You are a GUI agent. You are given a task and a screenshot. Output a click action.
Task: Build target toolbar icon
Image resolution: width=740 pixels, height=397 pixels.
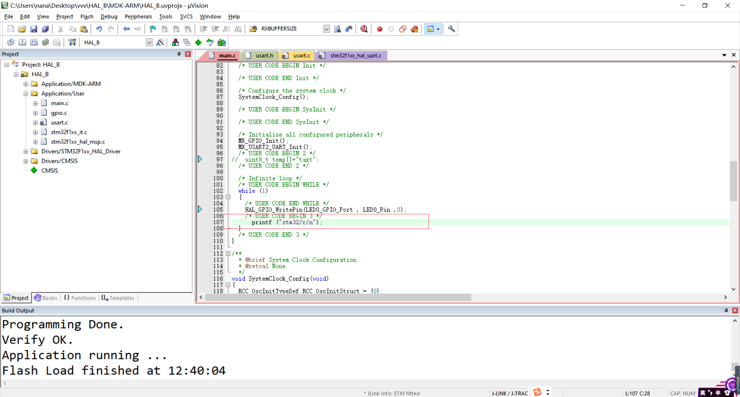(x=22, y=42)
